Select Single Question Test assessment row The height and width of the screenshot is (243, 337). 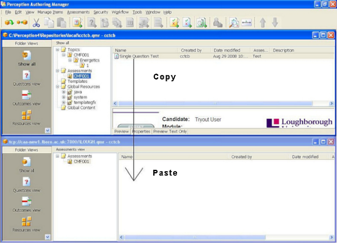139,57
